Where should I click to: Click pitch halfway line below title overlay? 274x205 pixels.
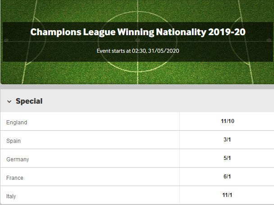tap(138, 73)
